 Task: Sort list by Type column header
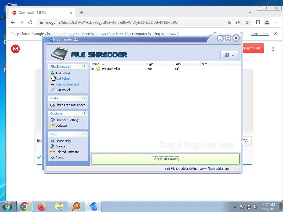tap(159, 64)
